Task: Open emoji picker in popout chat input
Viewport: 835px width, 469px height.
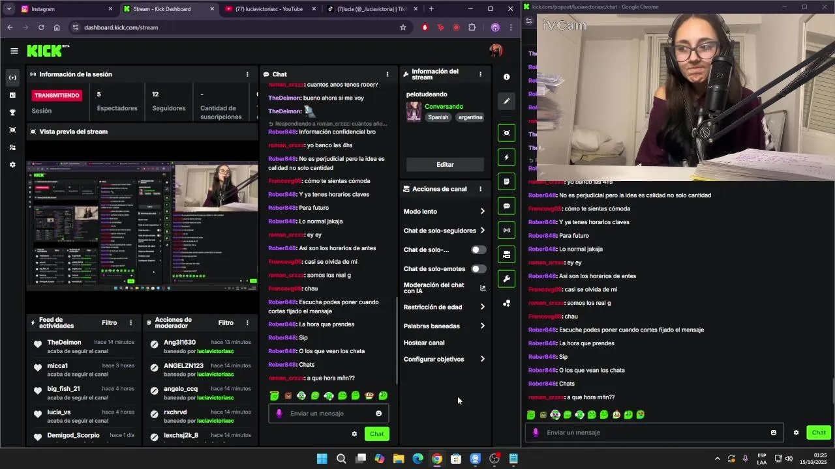Action: click(x=774, y=433)
